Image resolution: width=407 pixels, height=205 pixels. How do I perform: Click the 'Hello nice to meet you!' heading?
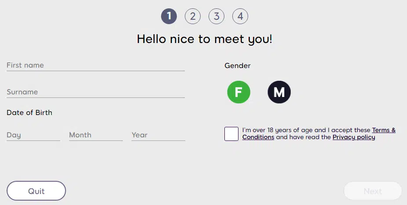[205, 39]
